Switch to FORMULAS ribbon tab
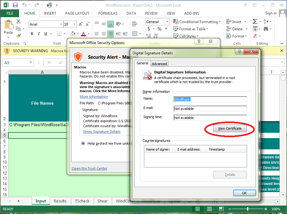The width and height of the screenshot is (287, 214). click(x=108, y=13)
